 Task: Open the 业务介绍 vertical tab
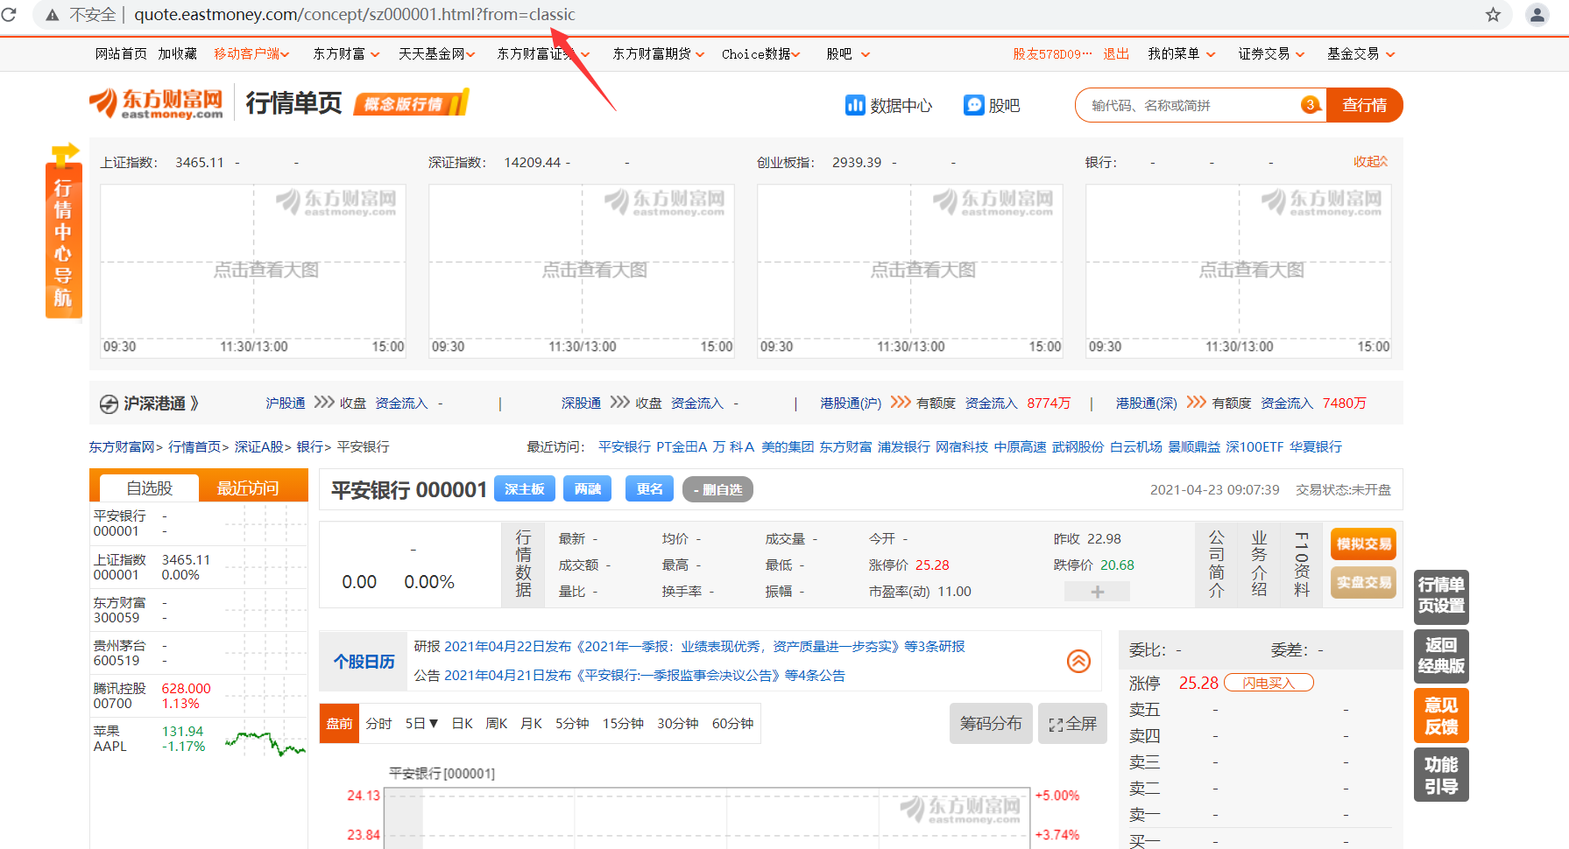tap(1259, 565)
